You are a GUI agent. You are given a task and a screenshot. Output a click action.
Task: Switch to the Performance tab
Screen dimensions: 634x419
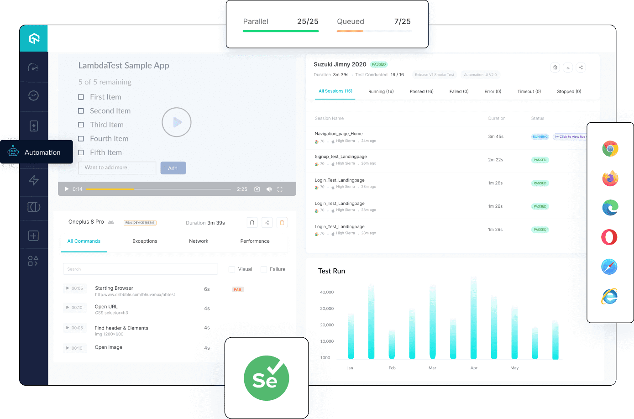click(255, 241)
